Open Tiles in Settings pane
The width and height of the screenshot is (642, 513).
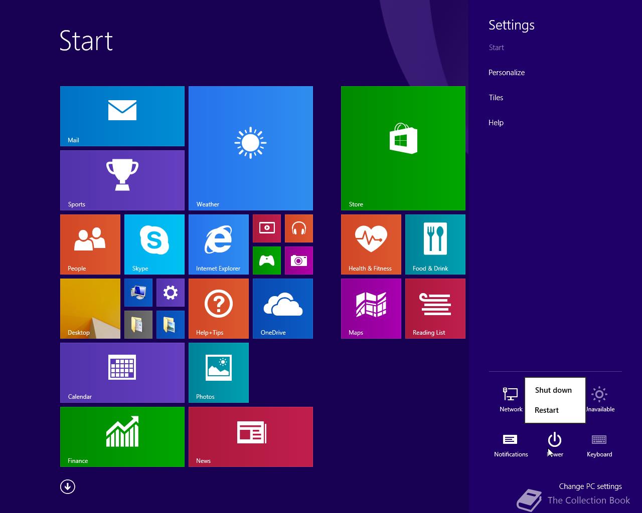[496, 98]
